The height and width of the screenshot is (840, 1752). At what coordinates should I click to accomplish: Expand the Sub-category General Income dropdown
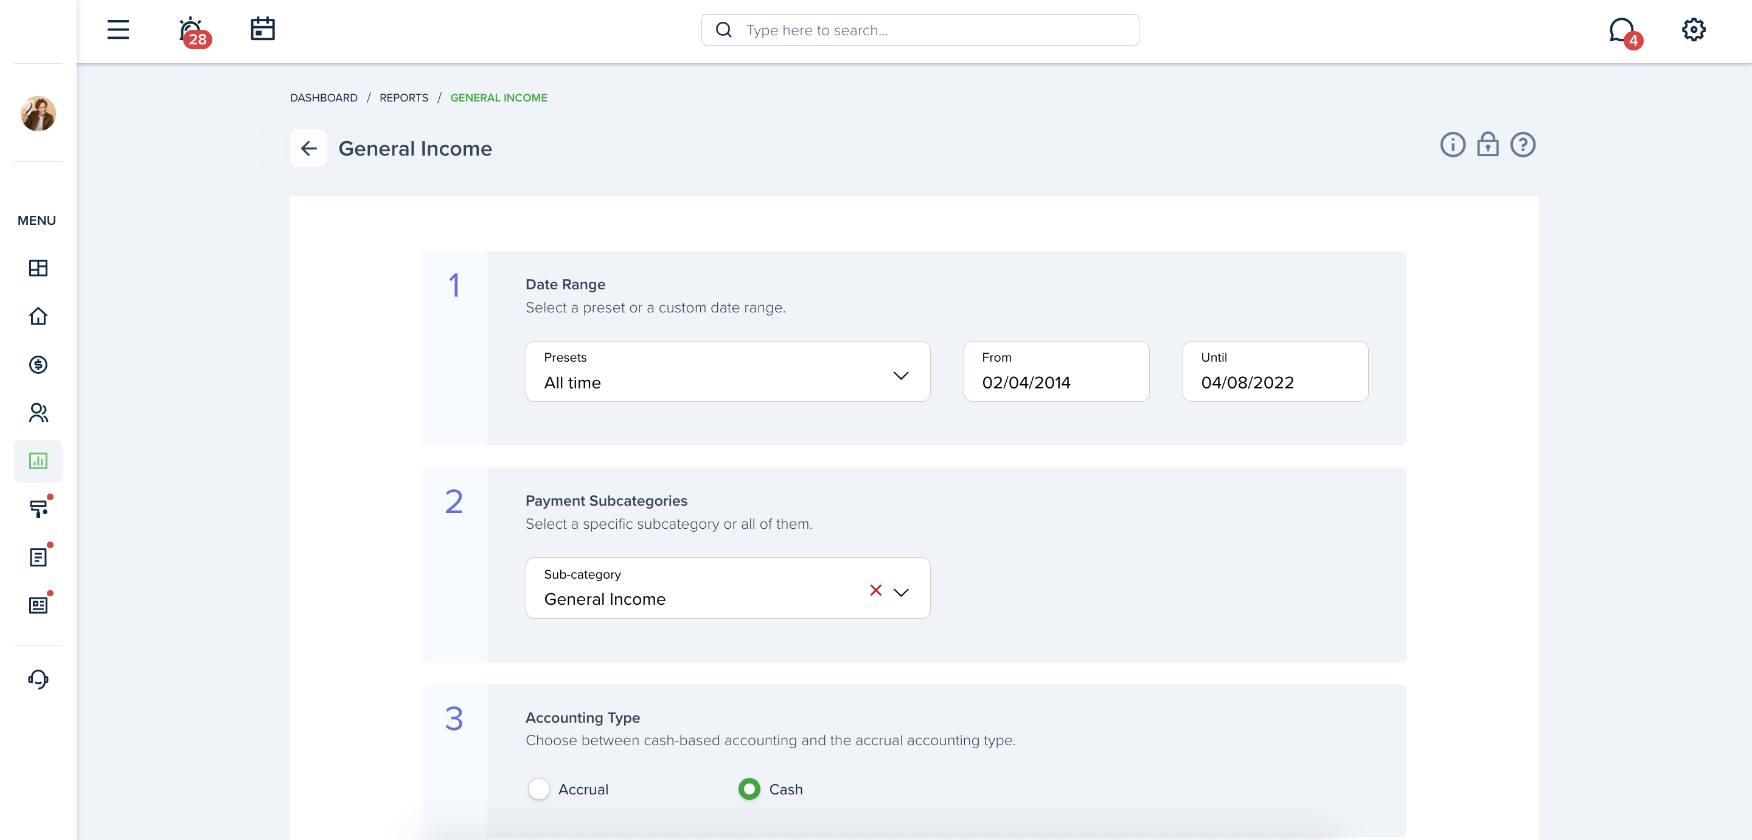point(901,592)
